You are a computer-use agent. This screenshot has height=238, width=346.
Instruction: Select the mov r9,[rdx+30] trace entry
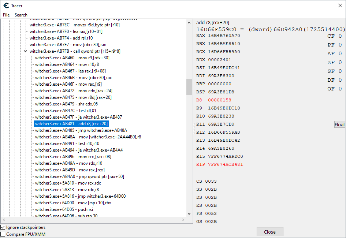[72, 58]
